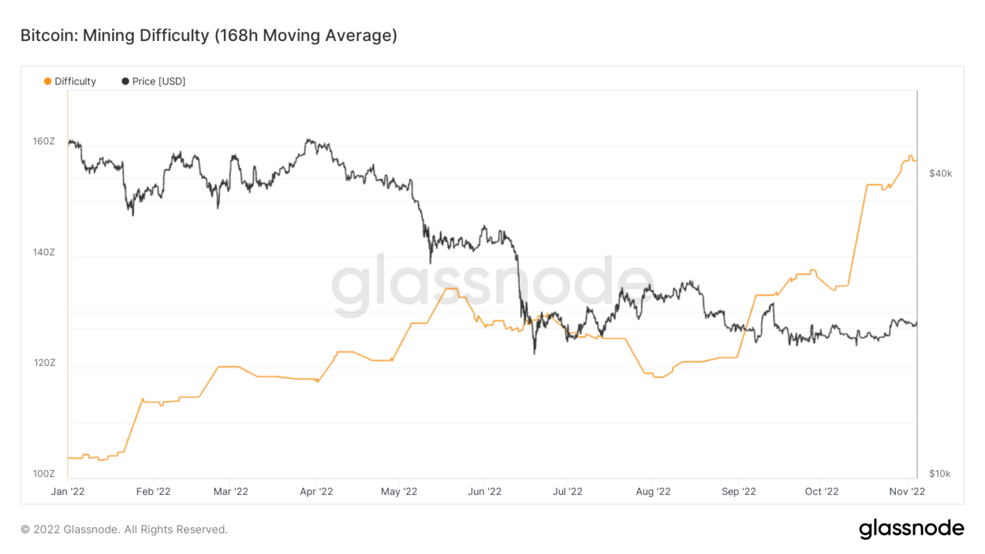Click the chart title Bitcoin: Mining Difficulty
The height and width of the screenshot is (554, 985).
pos(208,35)
